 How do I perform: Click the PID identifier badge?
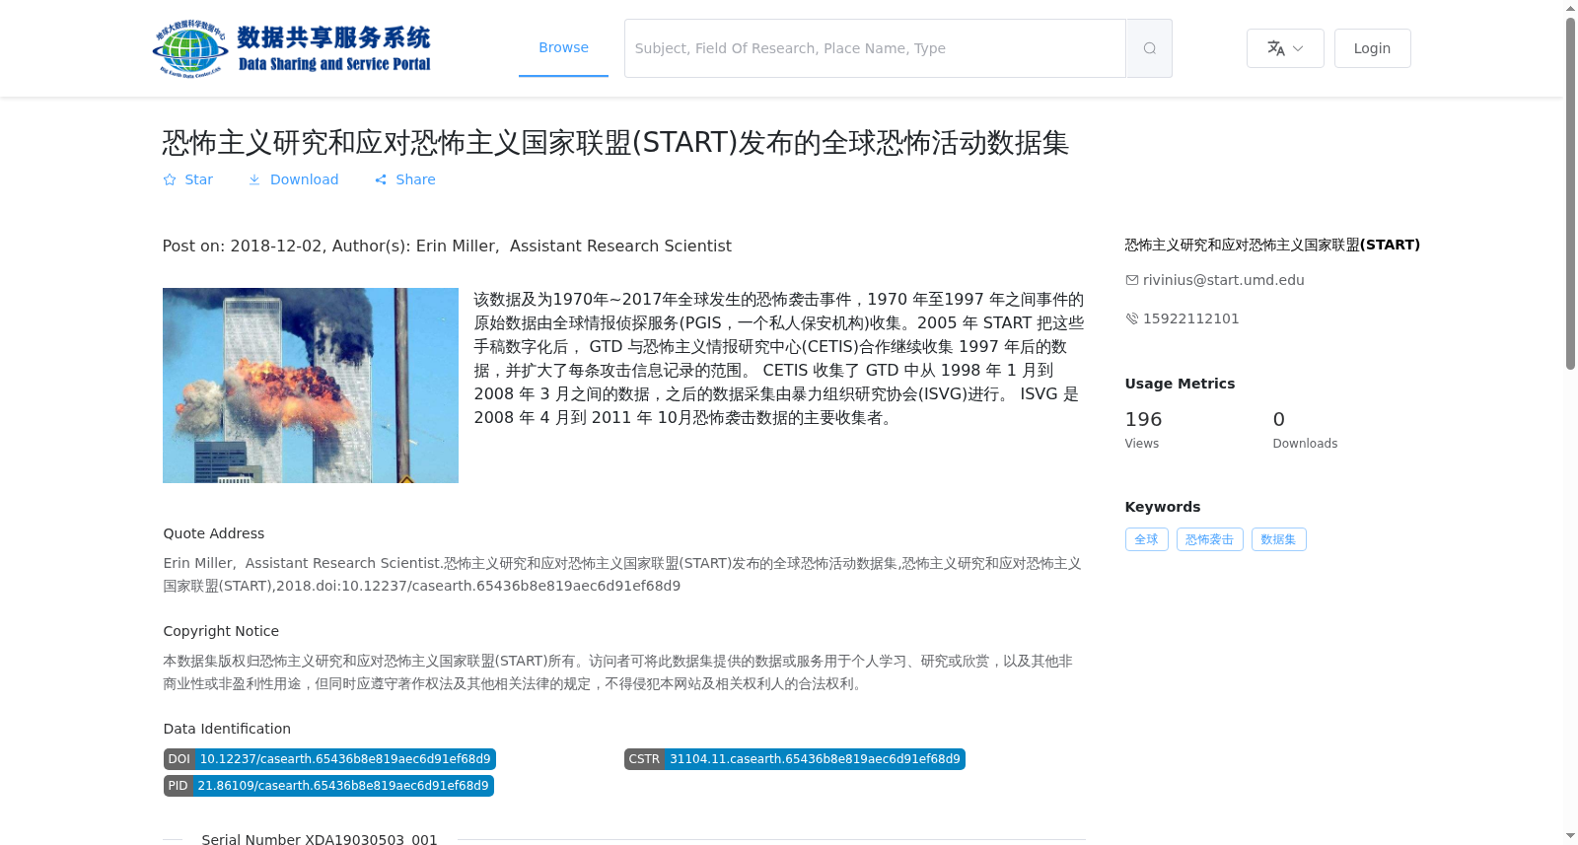(x=328, y=786)
